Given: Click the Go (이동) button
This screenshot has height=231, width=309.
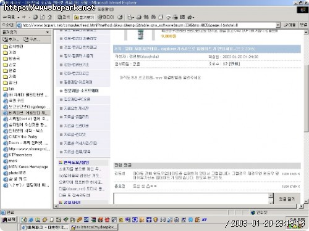Looking at the screenshot, I should [x=290, y=25].
